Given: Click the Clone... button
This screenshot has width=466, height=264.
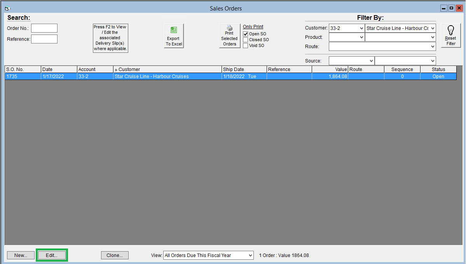Looking at the screenshot, I should [x=115, y=255].
